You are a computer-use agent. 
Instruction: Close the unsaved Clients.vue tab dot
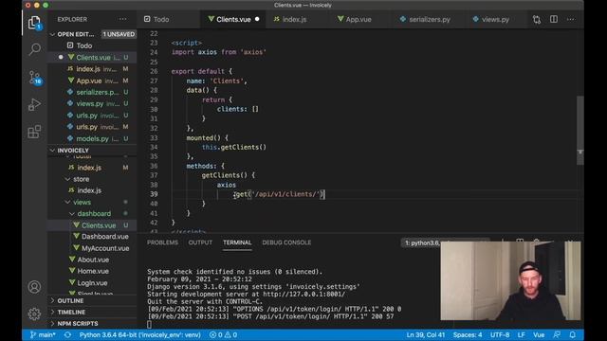pyautogui.click(x=257, y=19)
